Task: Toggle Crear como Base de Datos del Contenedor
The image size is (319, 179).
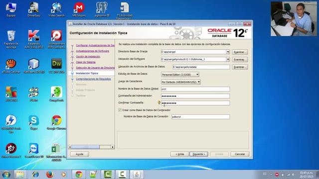Action: [x=120, y=110]
